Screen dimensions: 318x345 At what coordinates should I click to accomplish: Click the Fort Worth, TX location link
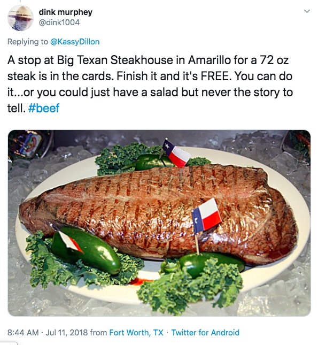(136, 332)
